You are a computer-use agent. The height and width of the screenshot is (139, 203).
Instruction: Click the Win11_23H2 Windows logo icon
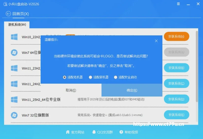pos(14,68)
